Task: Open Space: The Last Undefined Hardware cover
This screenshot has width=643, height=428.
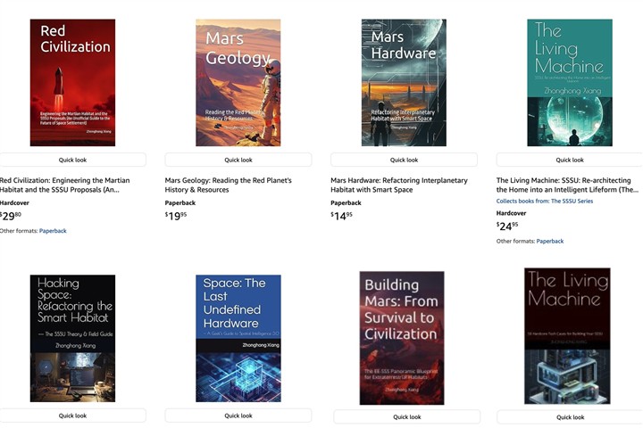Action: pos(238,338)
